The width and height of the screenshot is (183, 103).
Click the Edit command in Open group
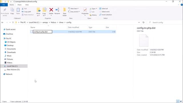(92, 12)
